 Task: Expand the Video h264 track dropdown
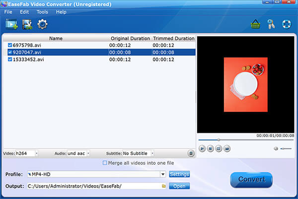point(36,153)
